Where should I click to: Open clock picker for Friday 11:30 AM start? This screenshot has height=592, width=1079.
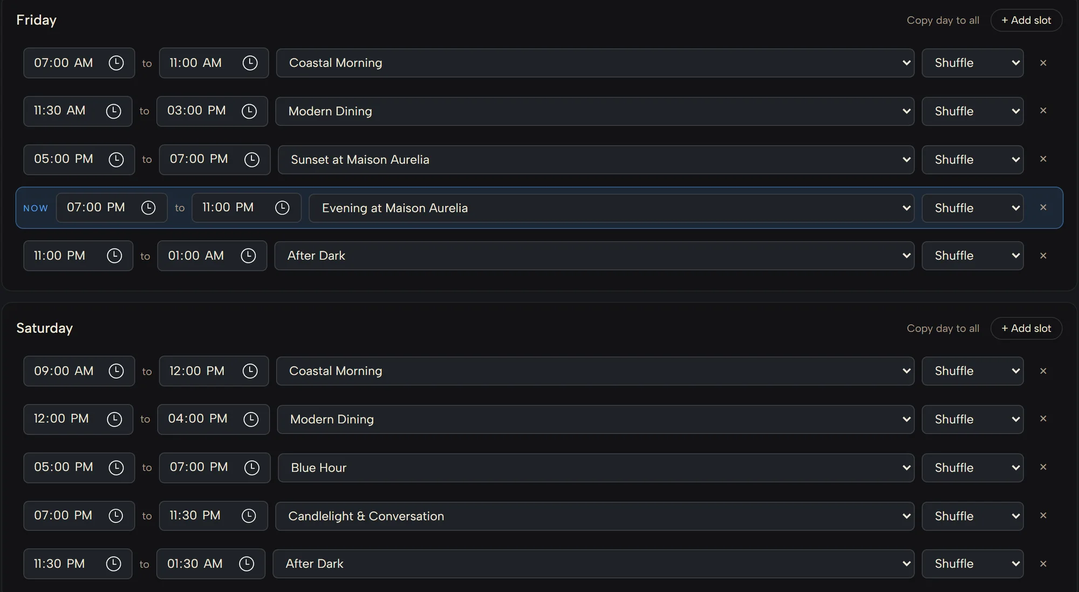click(x=113, y=111)
